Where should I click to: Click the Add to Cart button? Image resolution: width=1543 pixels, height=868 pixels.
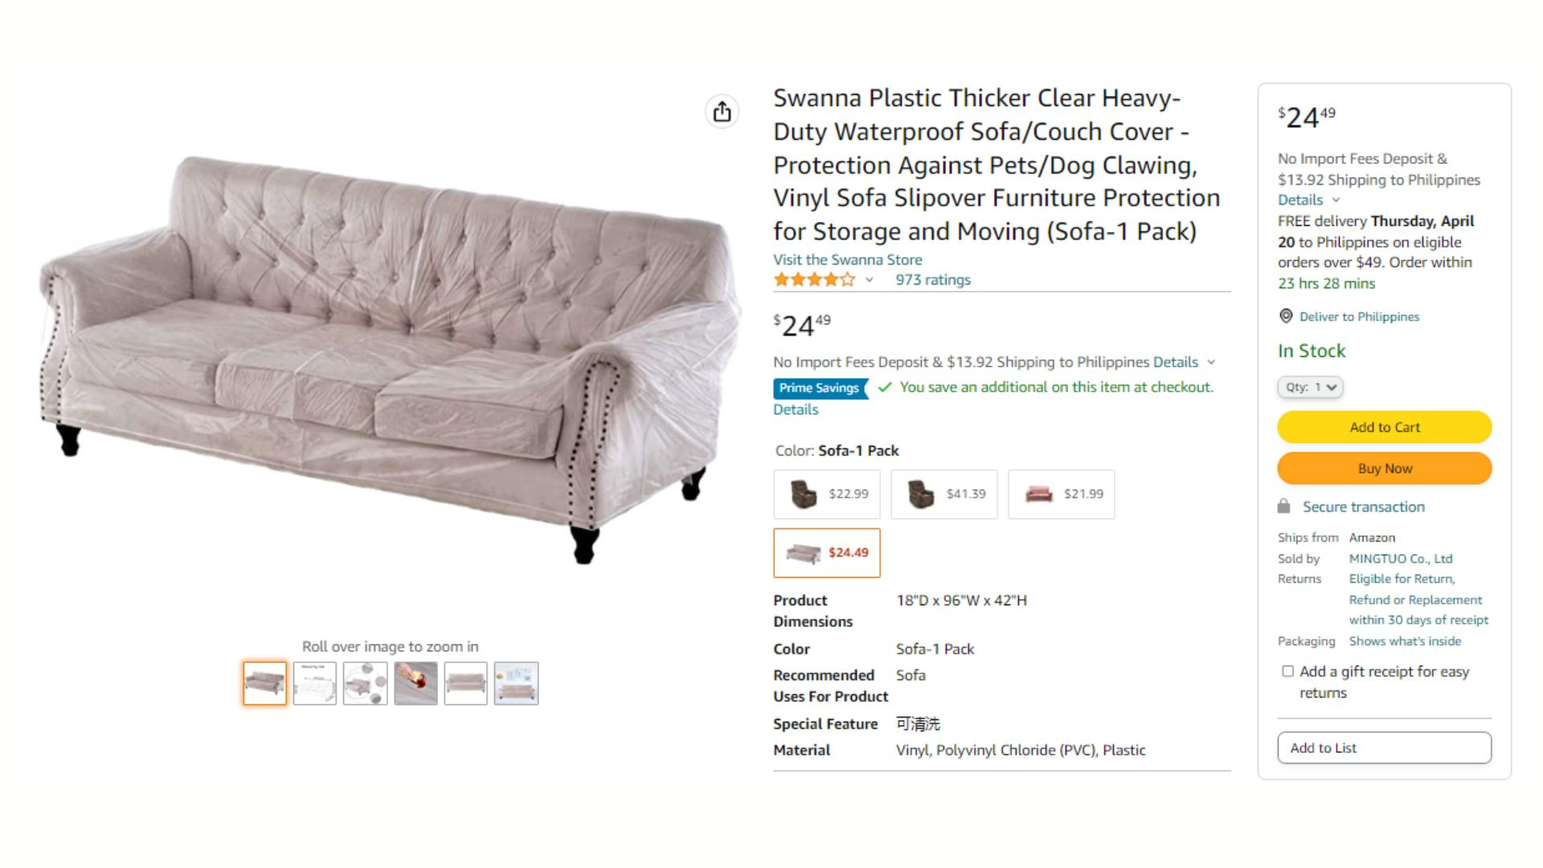1384,428
